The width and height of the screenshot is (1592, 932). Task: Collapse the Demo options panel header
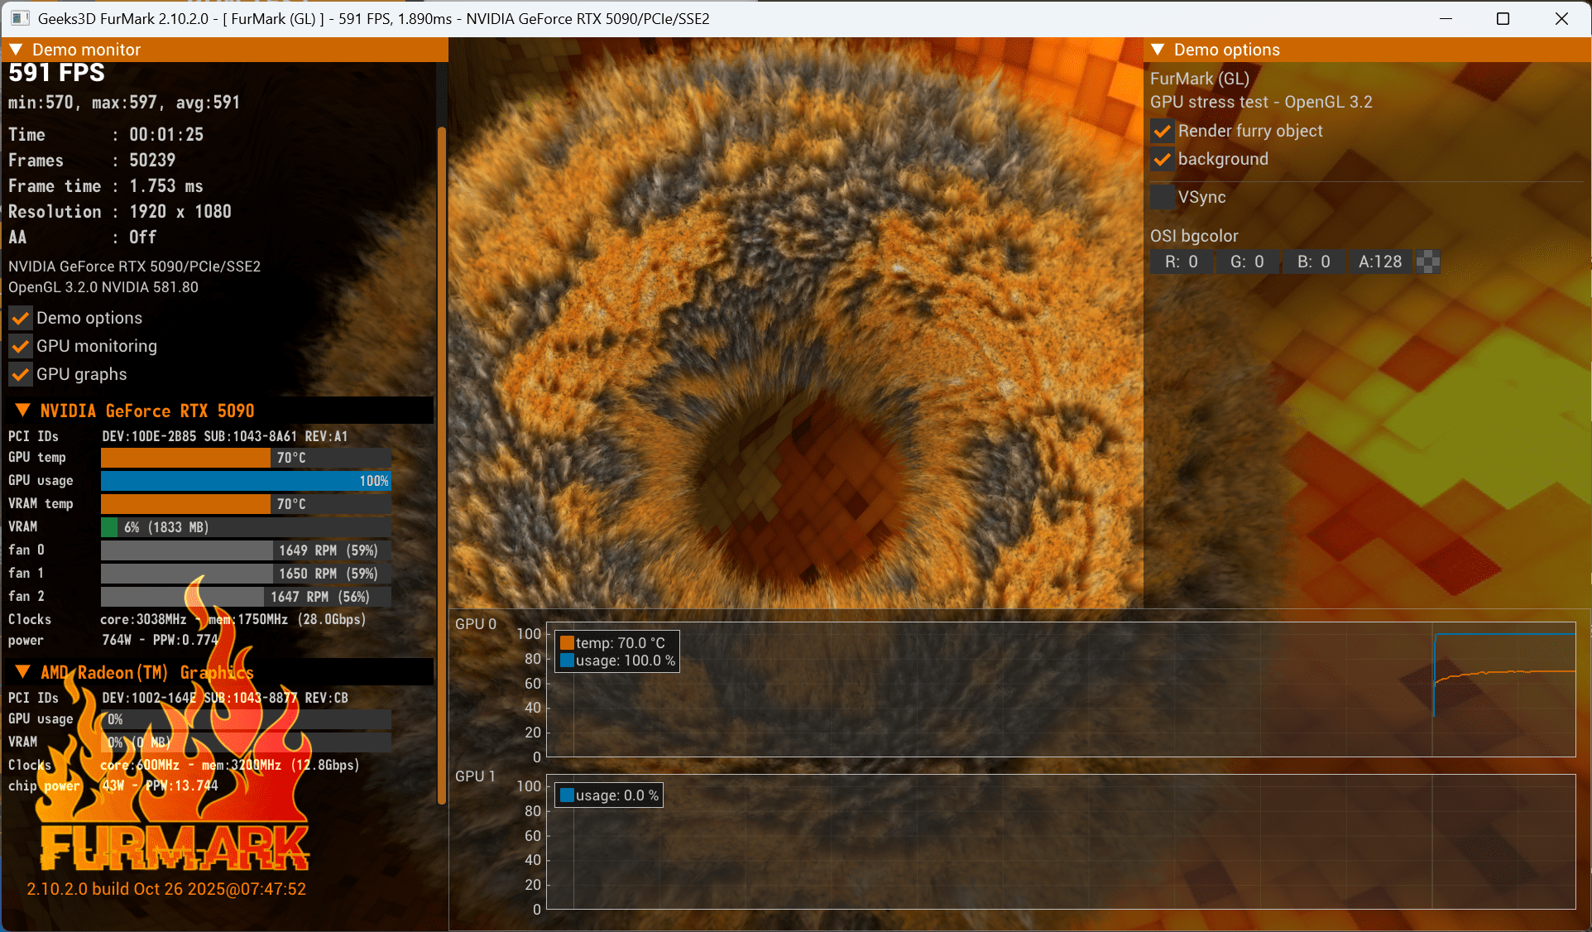pos(1158,50)
